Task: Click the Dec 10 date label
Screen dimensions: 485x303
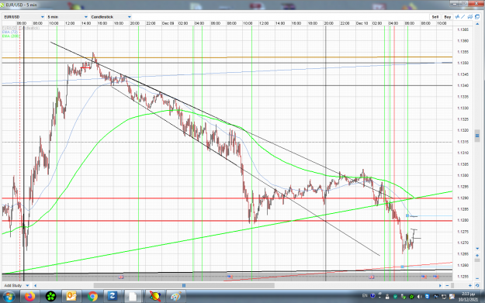Action: 362,23
